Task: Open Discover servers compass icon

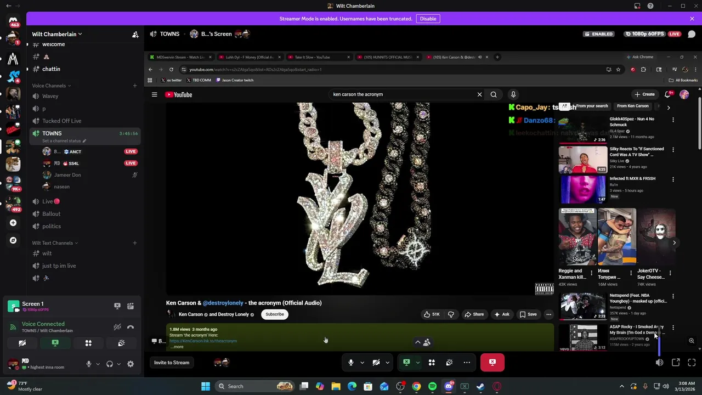Action: [13, 240]
